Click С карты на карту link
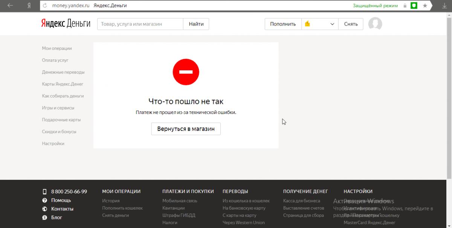This screenshot has height=228, width=452. tap(240, 215)
